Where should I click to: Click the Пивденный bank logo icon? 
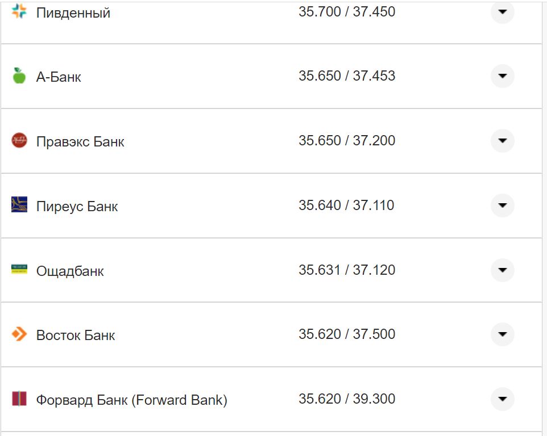click(x=19, y=11)
